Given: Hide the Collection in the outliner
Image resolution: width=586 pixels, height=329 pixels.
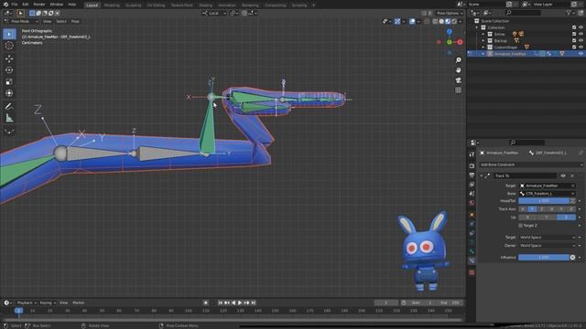Looking at the screenshot, I should pos(581,27).
